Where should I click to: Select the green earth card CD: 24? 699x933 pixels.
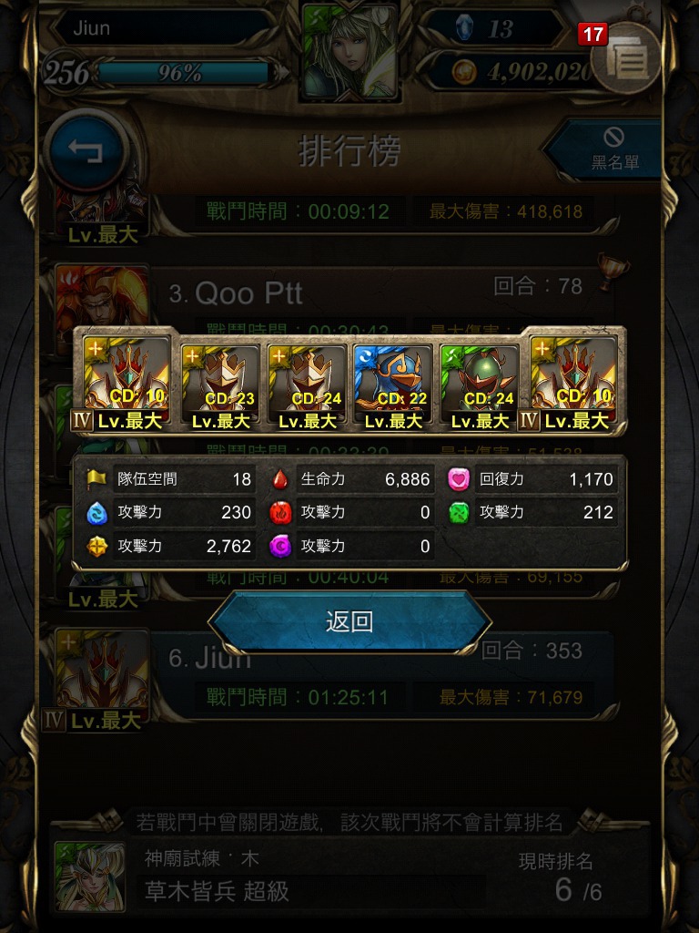[479, 387]
